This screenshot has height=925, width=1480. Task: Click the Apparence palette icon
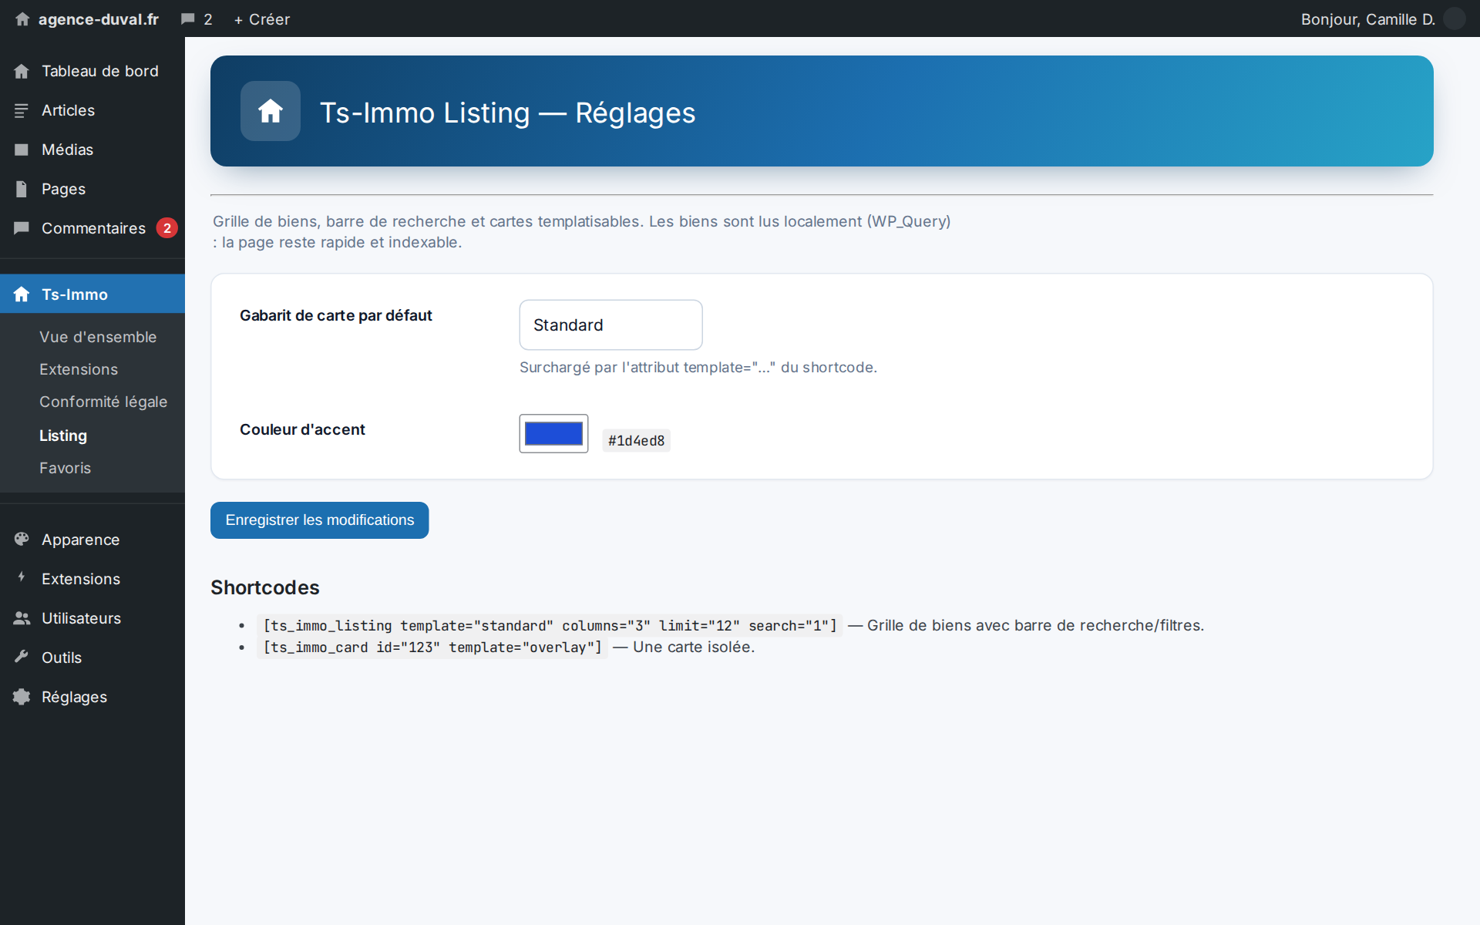coord(22,540)
